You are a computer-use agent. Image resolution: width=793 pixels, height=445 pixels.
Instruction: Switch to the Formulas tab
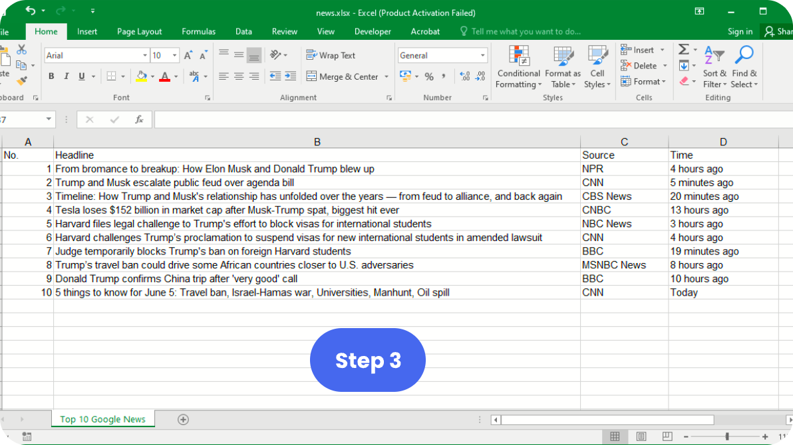coord(198,31)
